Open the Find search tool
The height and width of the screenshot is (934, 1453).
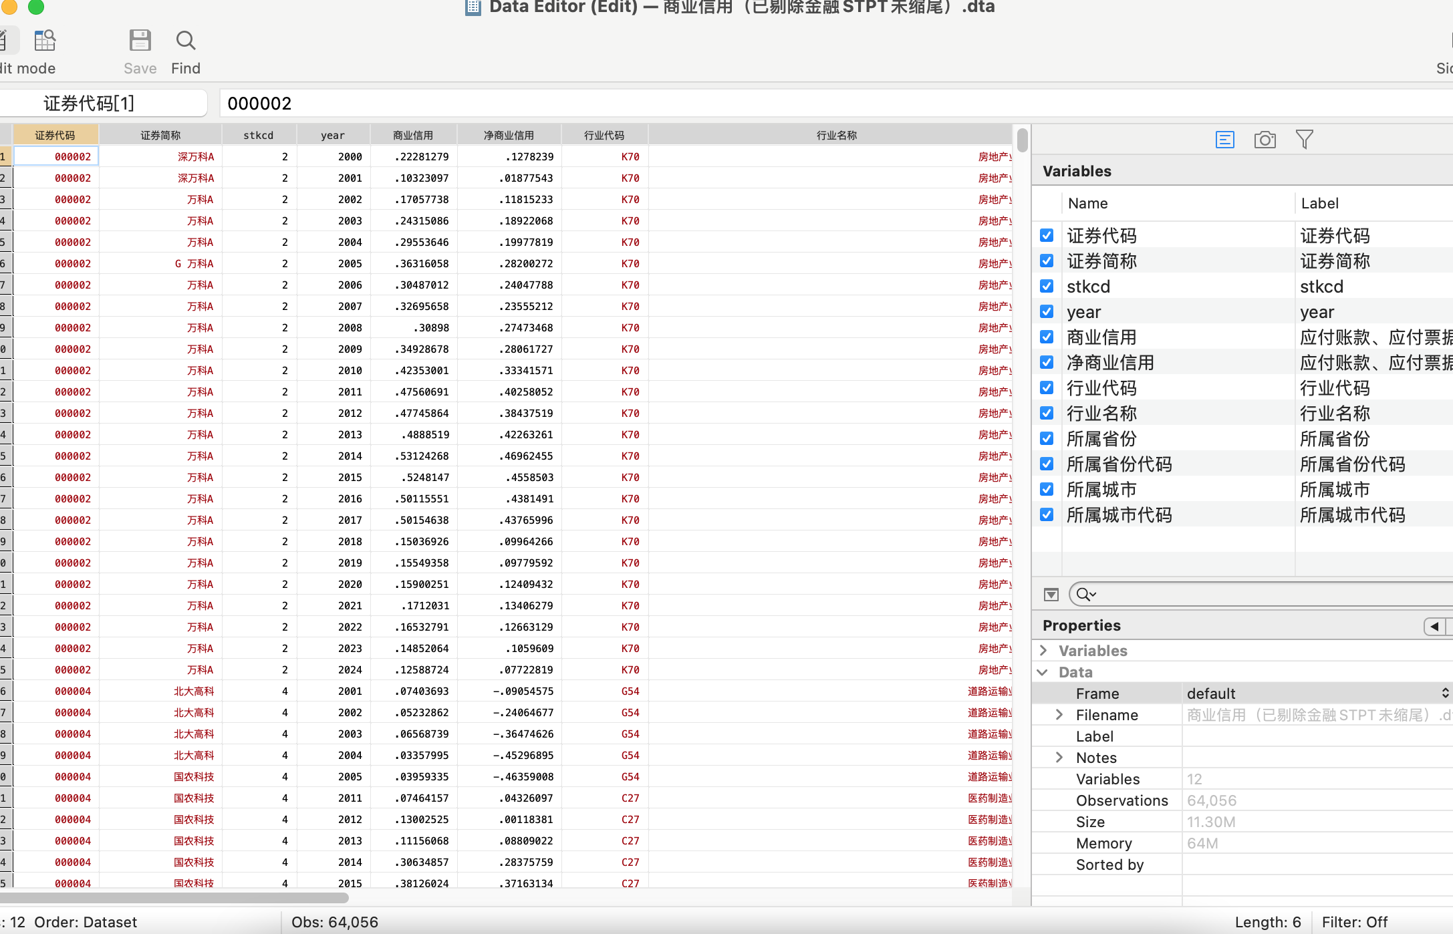coord(186,41)
